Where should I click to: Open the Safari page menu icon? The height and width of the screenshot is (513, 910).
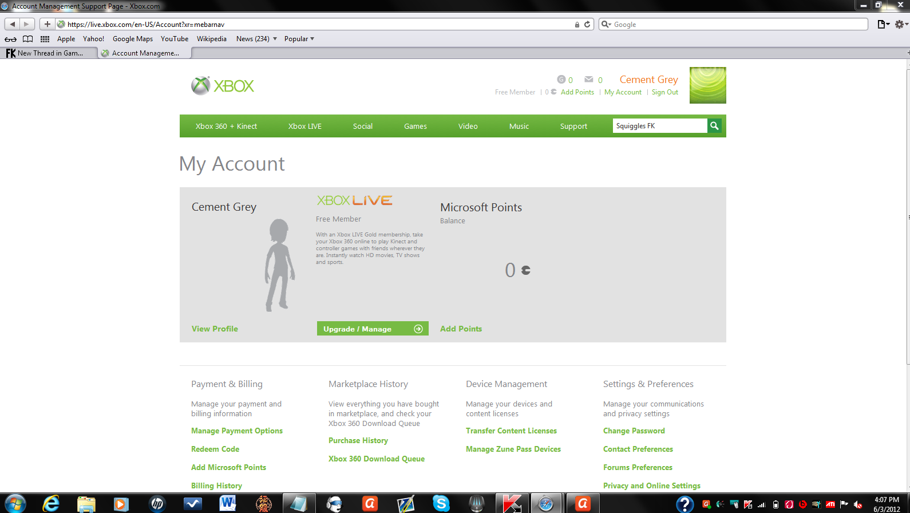(884, 24)
